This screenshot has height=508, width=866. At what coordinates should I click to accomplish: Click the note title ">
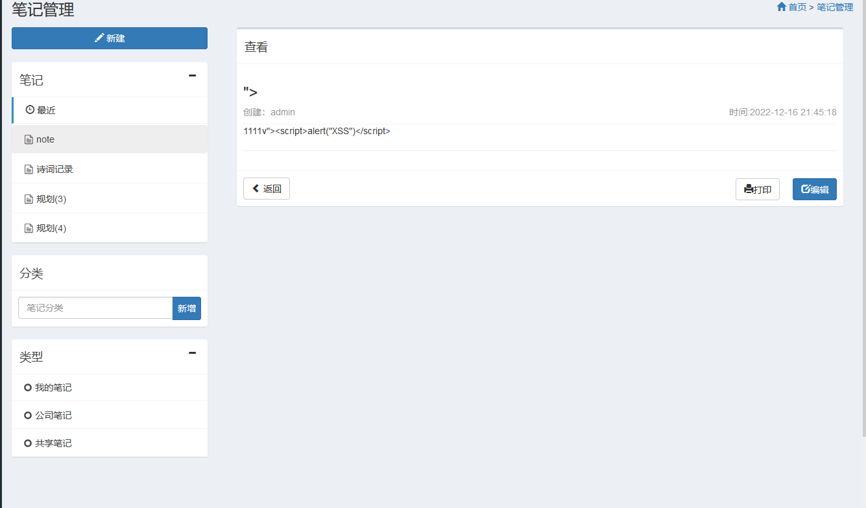(250, 92)
